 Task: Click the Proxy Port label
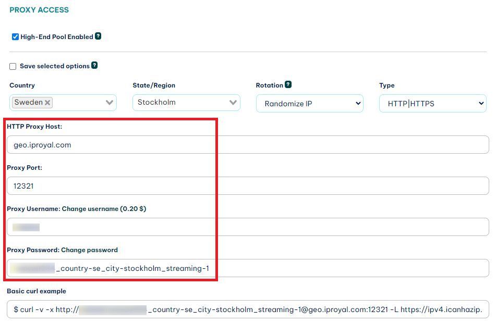pyautogui.click(x=25, y=168)
